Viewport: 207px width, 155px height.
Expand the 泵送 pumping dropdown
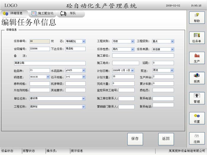point(172,70)
